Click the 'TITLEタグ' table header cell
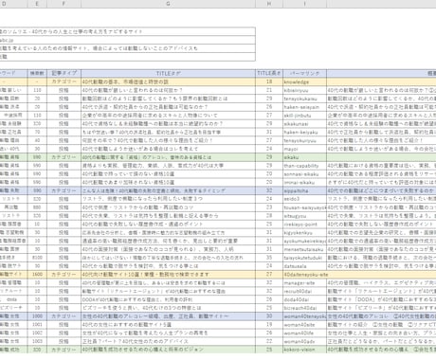Image resolution: width=436 pixels, height=360 pixels. [x=168, y=73]
